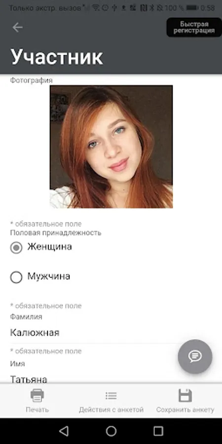The width and height of the screenshot is (222, 444).
Task: Tap Действия с анкетой label
Action: [x=111, y=409]
